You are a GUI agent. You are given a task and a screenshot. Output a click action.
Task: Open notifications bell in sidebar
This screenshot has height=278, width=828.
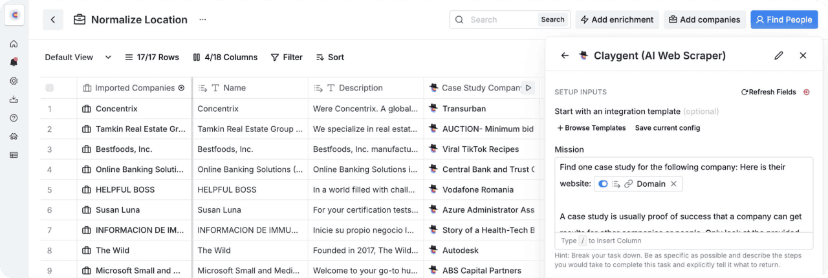(x=14, y=62)
